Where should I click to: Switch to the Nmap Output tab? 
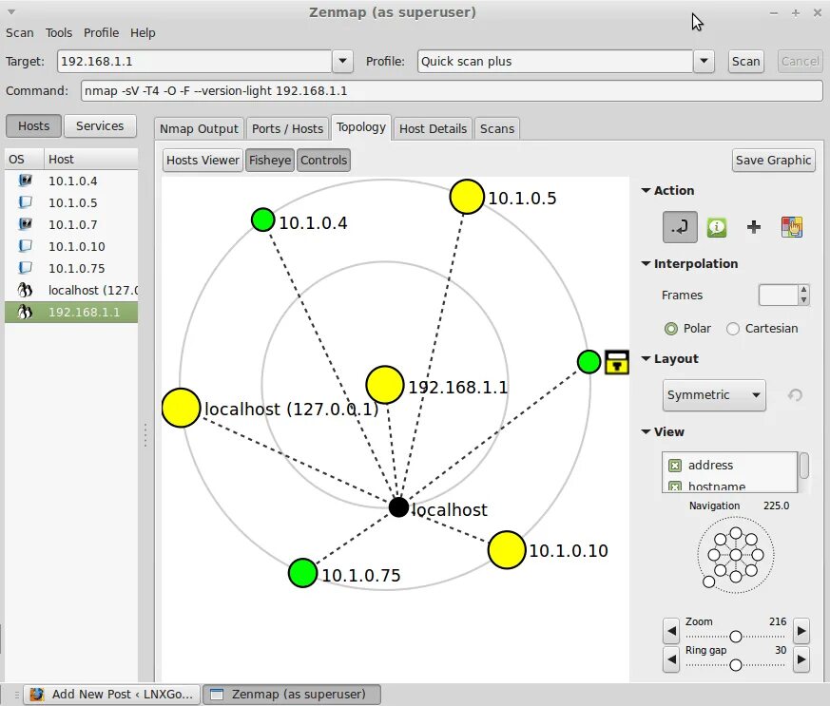point(199,128)
